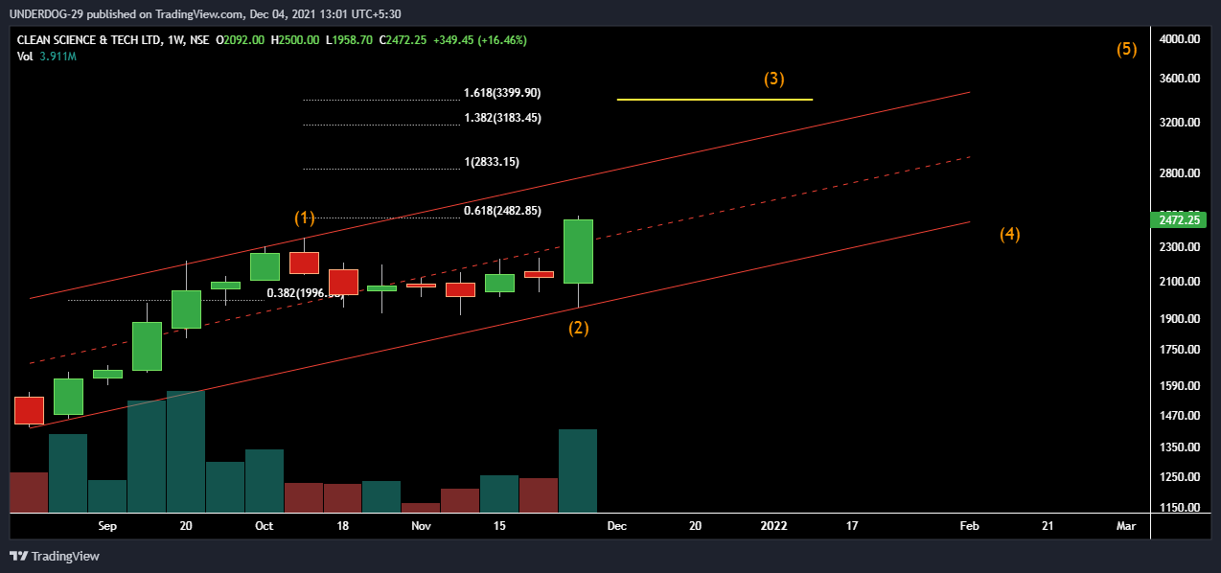Click the red candle below wave (1) label

coord(304,263)
